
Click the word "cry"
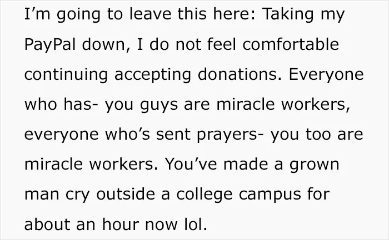click(77, 195)
